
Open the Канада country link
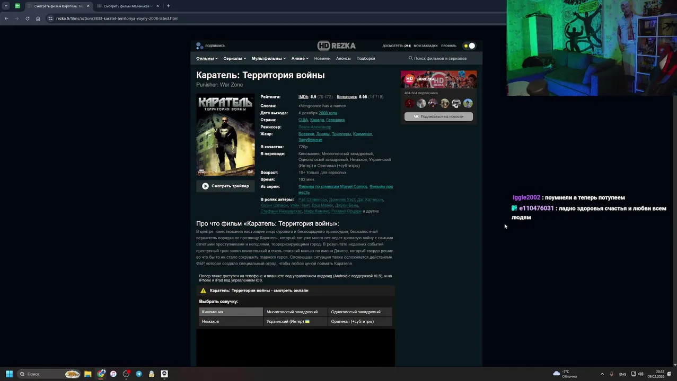(x=317, y=120)
